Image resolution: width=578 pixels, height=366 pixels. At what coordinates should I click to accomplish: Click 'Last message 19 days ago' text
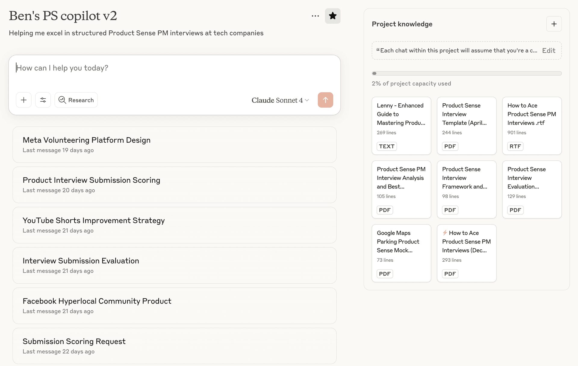pyautogui.click(x=58, y=150)
